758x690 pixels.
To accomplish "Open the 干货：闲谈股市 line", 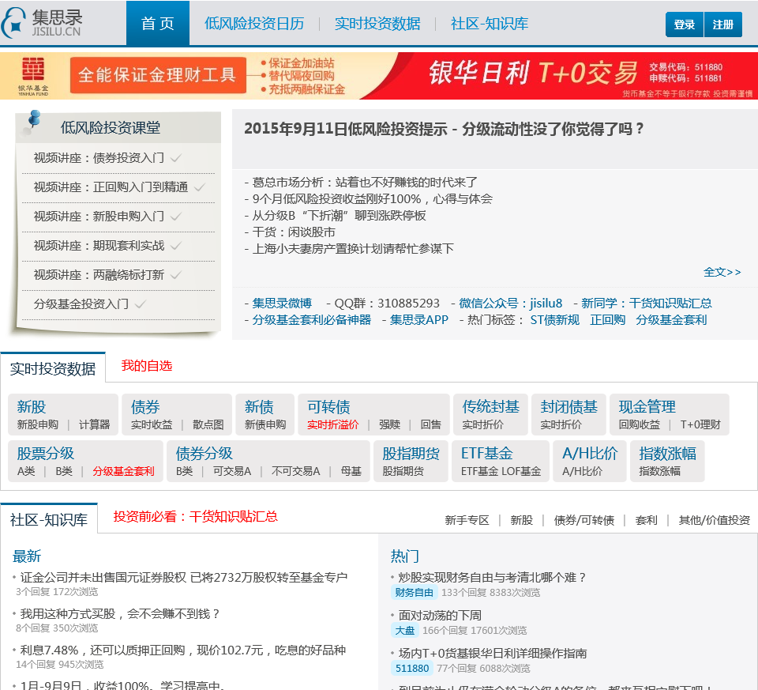I will (294, 232).
